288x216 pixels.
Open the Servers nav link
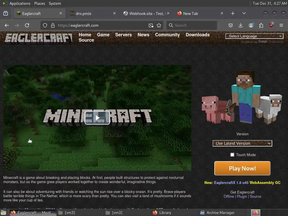point(123,35)
